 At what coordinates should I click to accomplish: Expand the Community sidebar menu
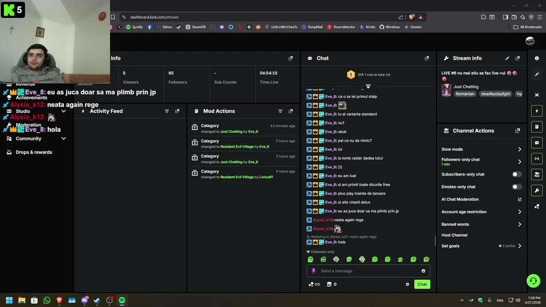coord(64,139)
